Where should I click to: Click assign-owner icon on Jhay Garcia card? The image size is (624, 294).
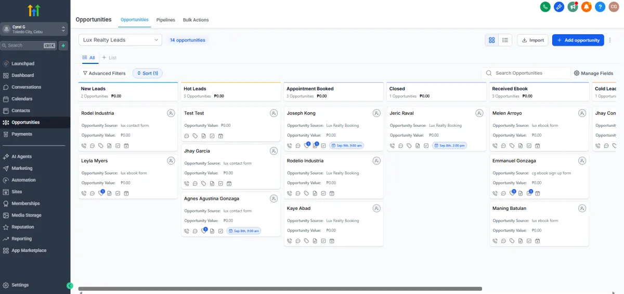pyautogui.click(x=274, y=151)
